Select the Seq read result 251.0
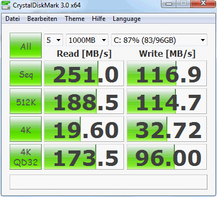This screenshot has width=217, height=197. pos(84,73)
